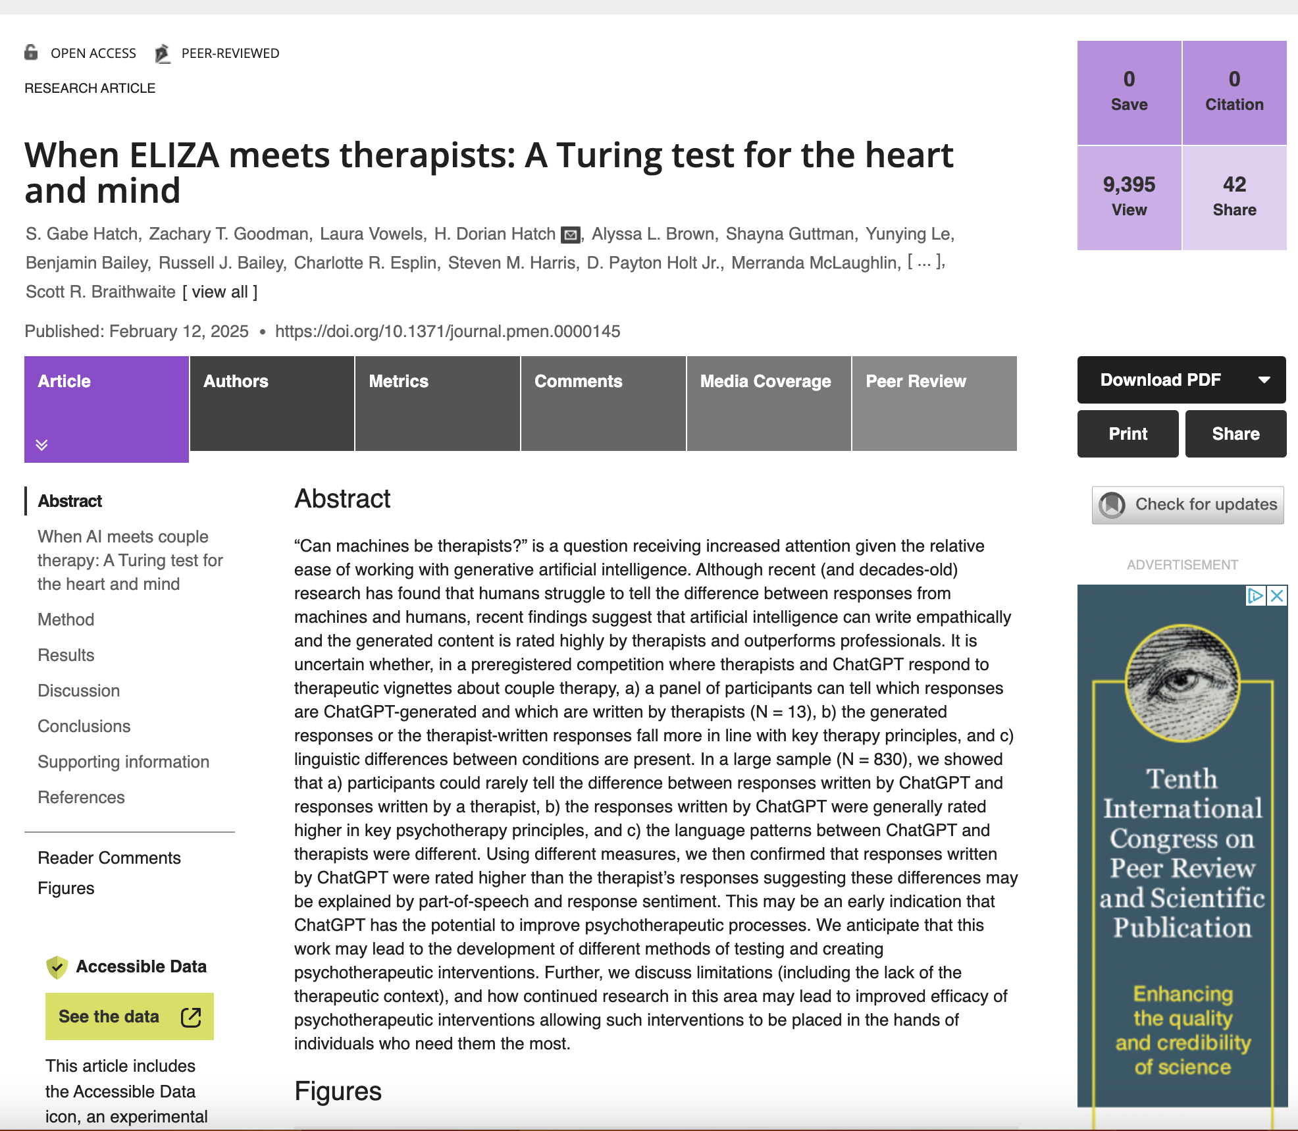The image size is (1298, 1131).
Task: Click the 9,395 View metrics tile
Action: pyautogui.click(x=1129, y=197)
